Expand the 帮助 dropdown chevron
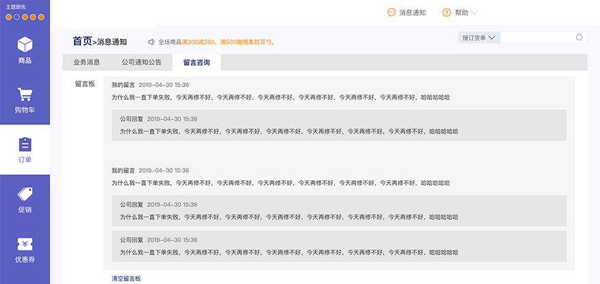600x284 pixels. pyautogui.click(x=474, y=12)
